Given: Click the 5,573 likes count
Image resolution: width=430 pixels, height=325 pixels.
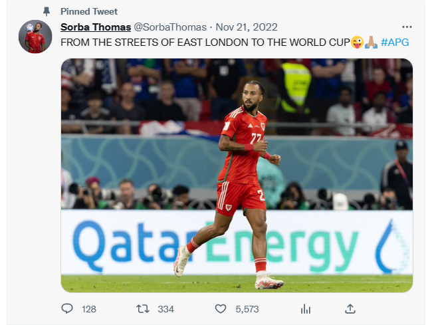Looking at the screenshot, I should tap(247, 309).
